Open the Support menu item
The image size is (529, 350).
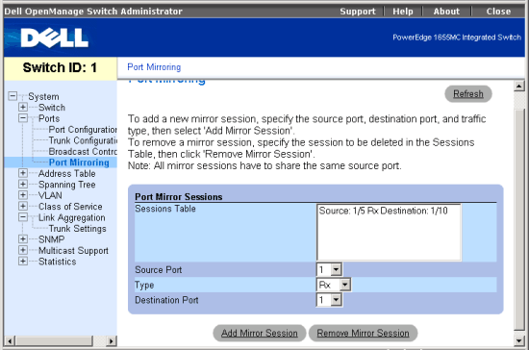358,12
